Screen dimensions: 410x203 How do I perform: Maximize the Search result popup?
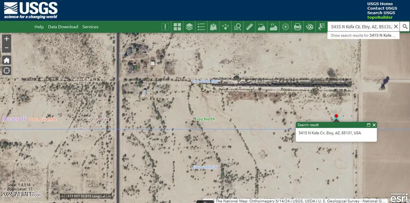point(369,125)
